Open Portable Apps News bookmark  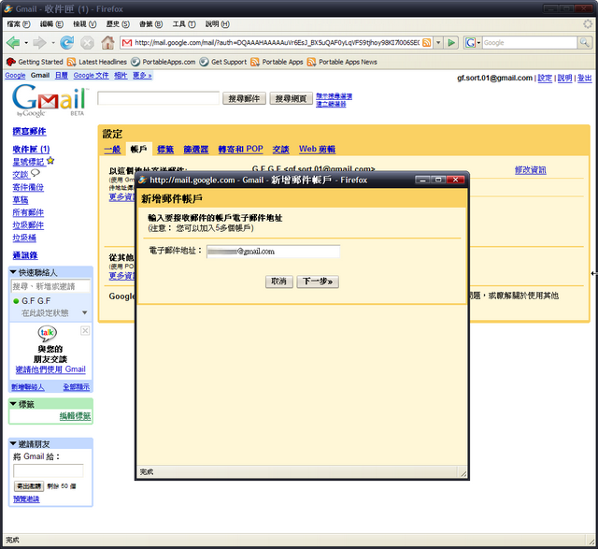[342, 62]
